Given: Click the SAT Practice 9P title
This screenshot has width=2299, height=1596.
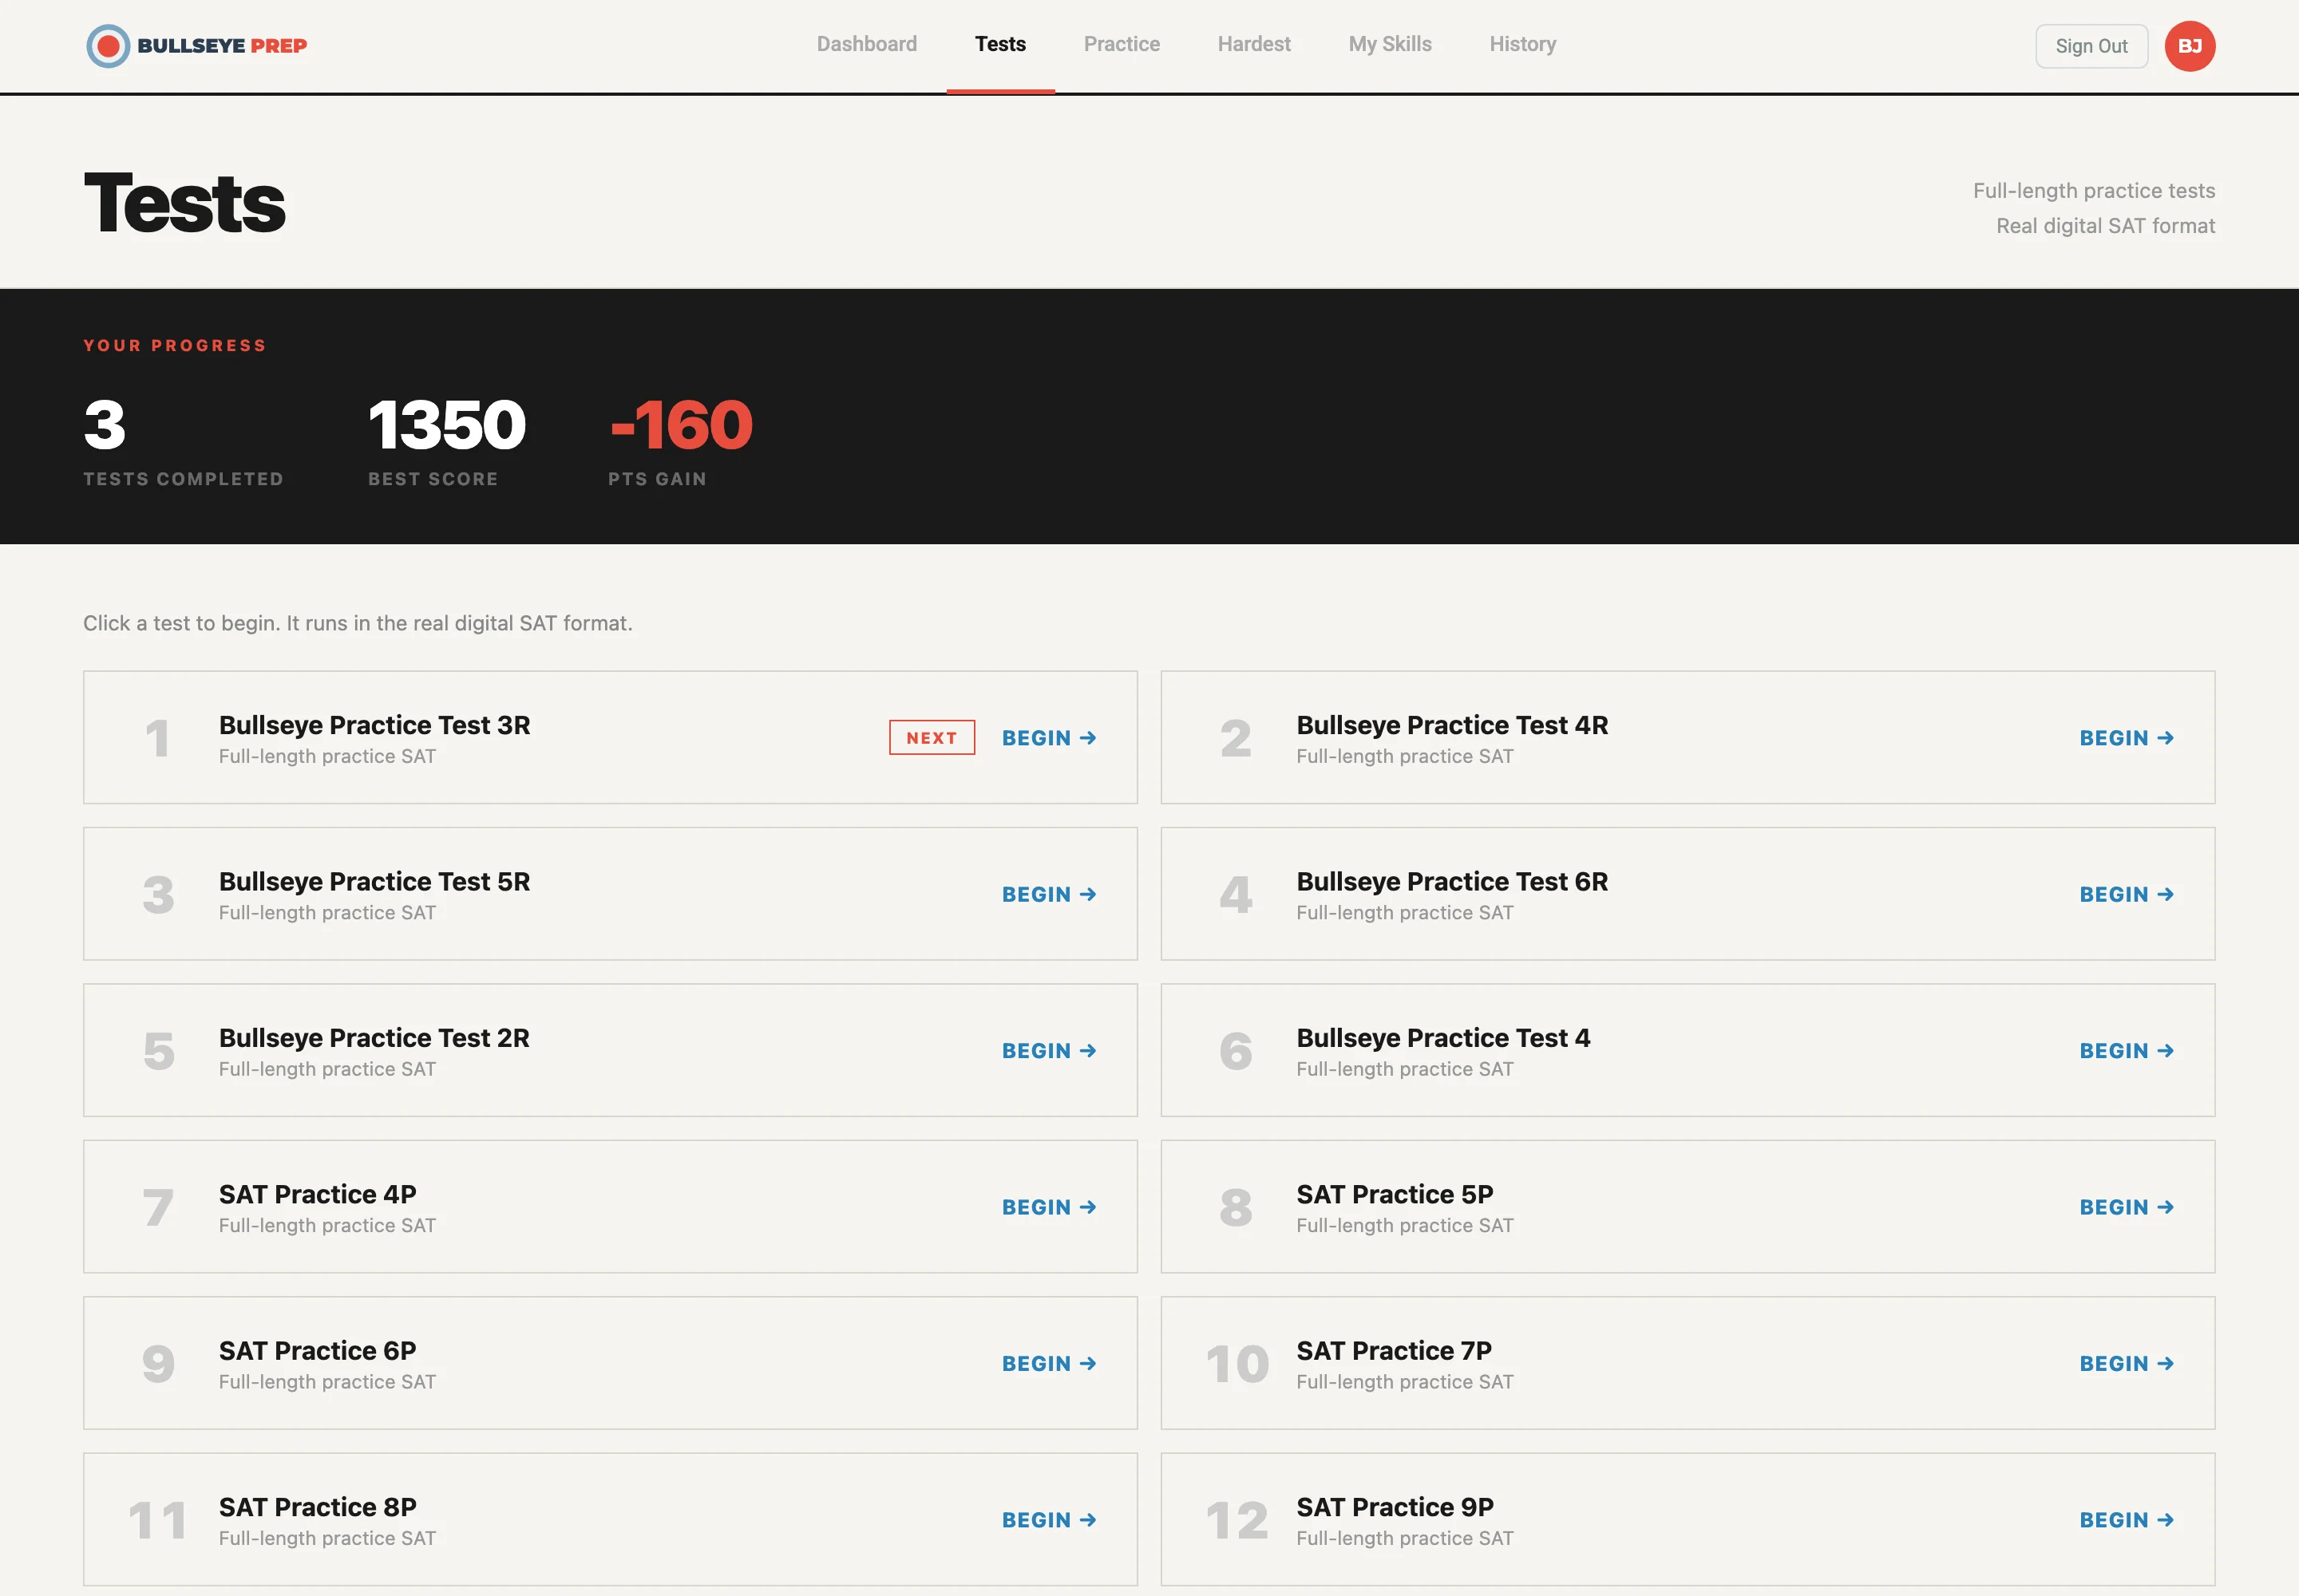Looking at the screenshot, I should [1395, 1507].
